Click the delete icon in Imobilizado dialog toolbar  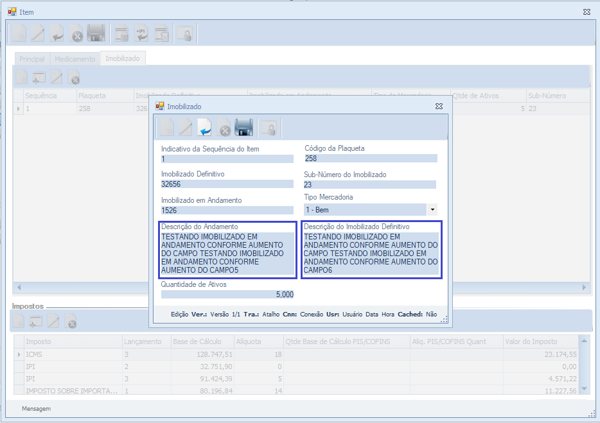[224, 128]
